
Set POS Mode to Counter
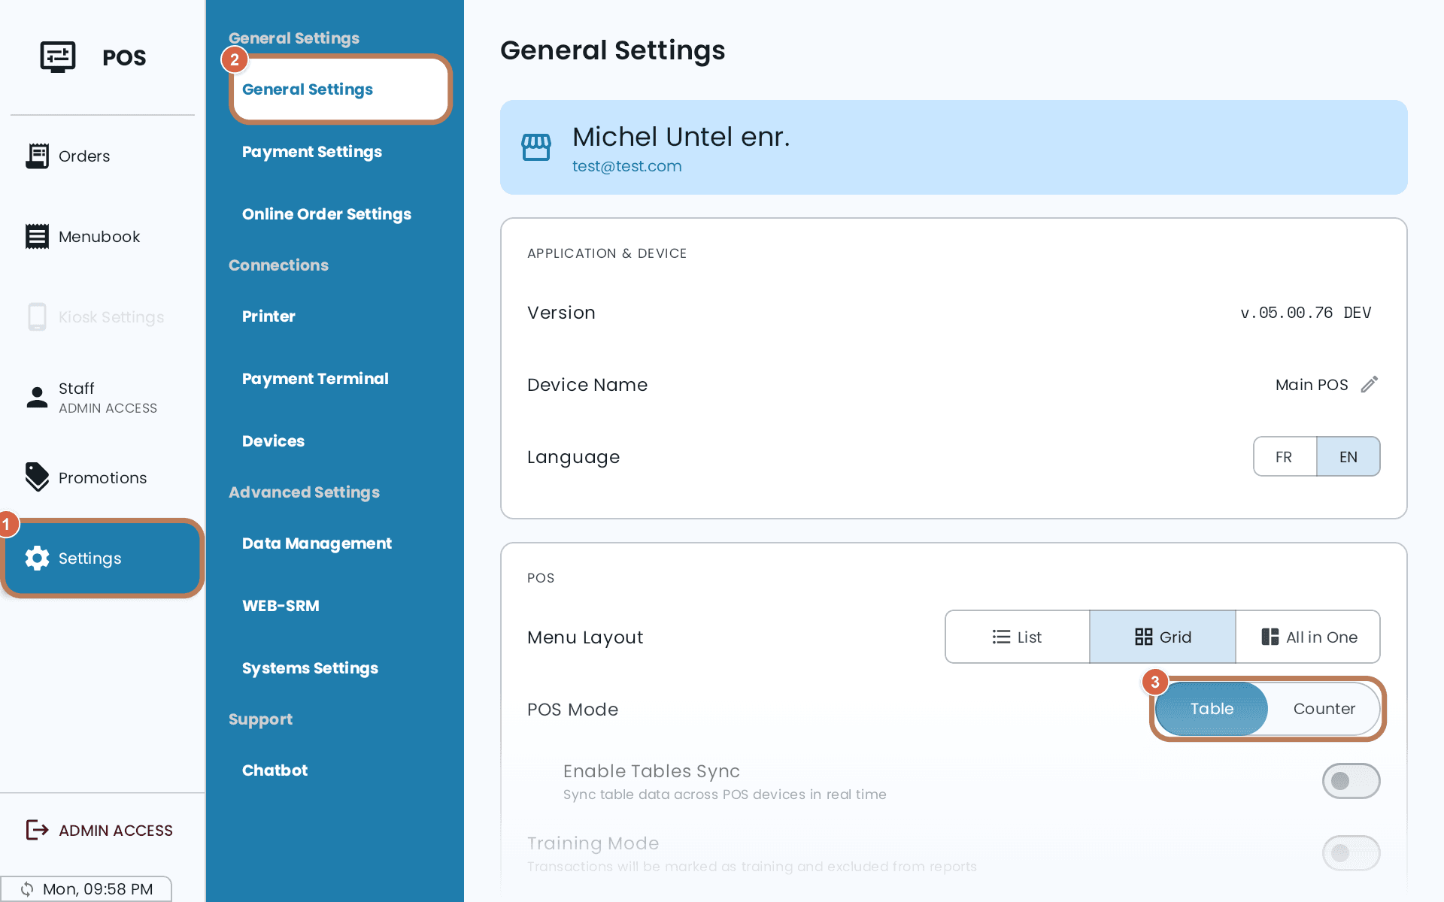pyautogui.click(x=1324, y=709)
